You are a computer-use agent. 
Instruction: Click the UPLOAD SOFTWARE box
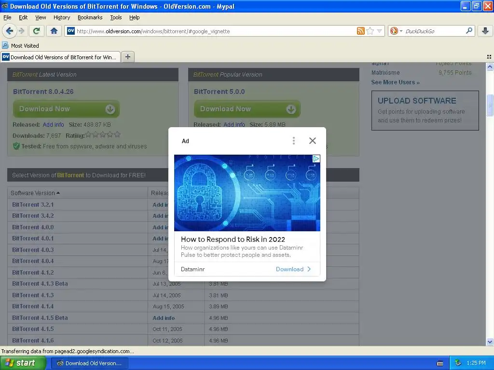pos(425,110)
